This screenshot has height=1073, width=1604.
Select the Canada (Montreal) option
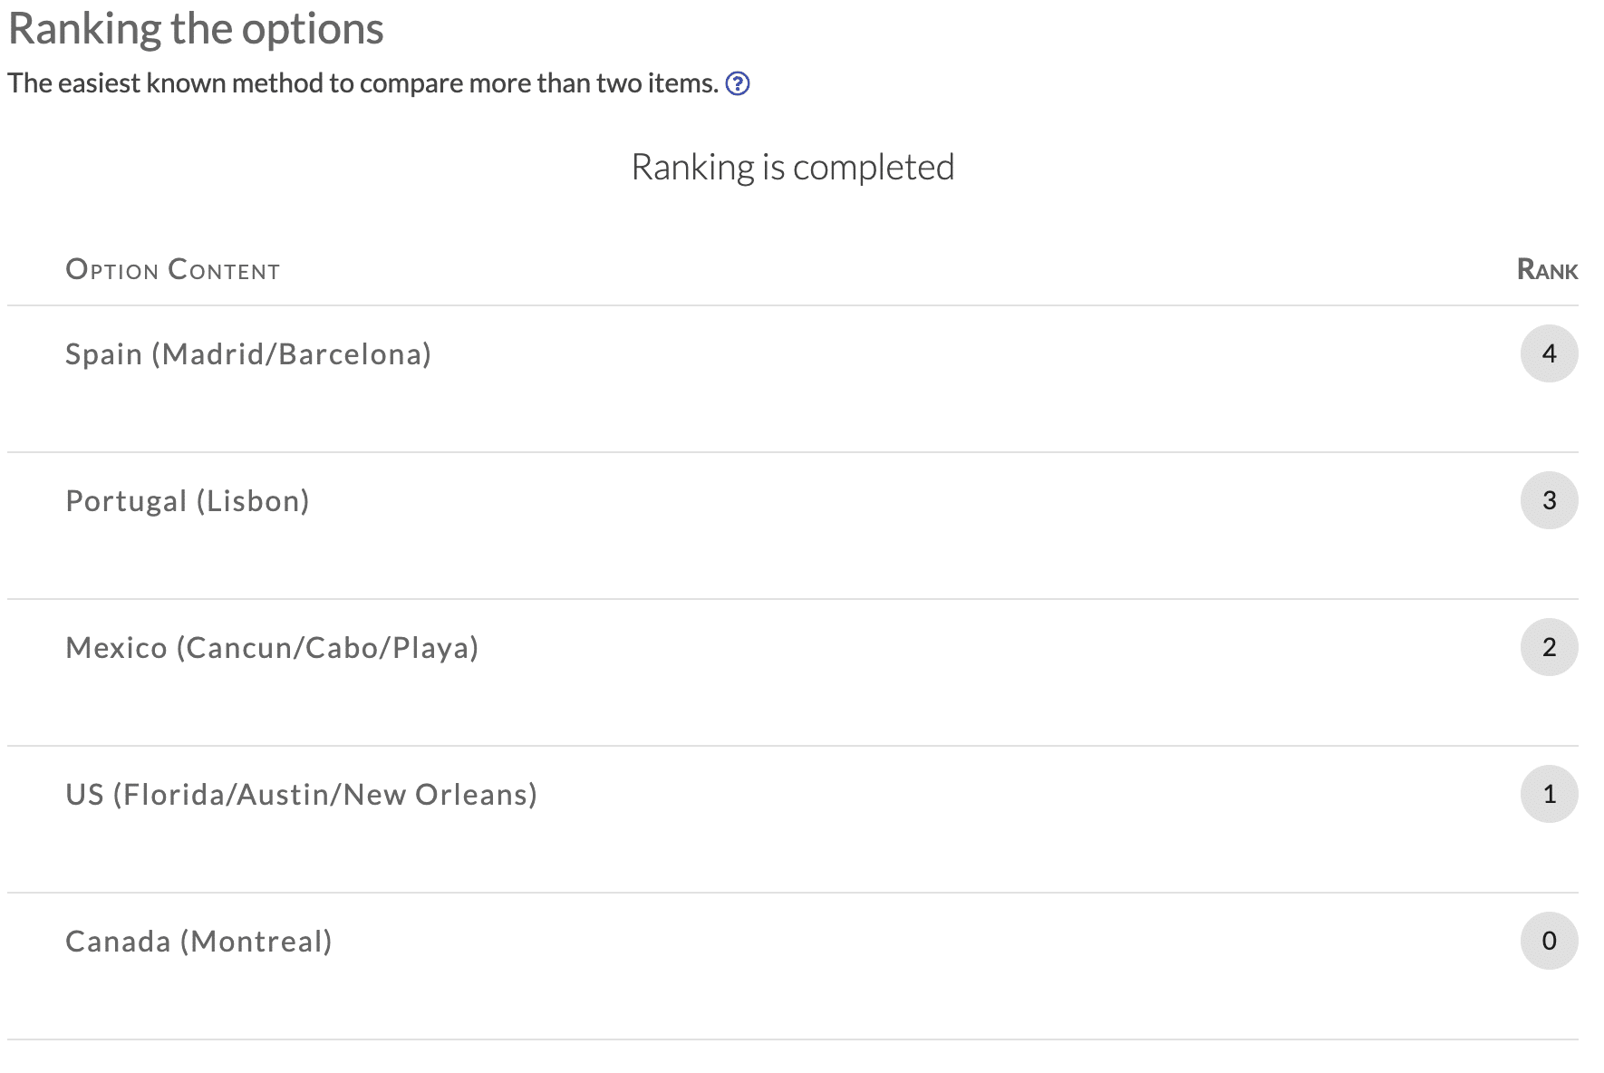pyautogui.click(x=198, y=942)
